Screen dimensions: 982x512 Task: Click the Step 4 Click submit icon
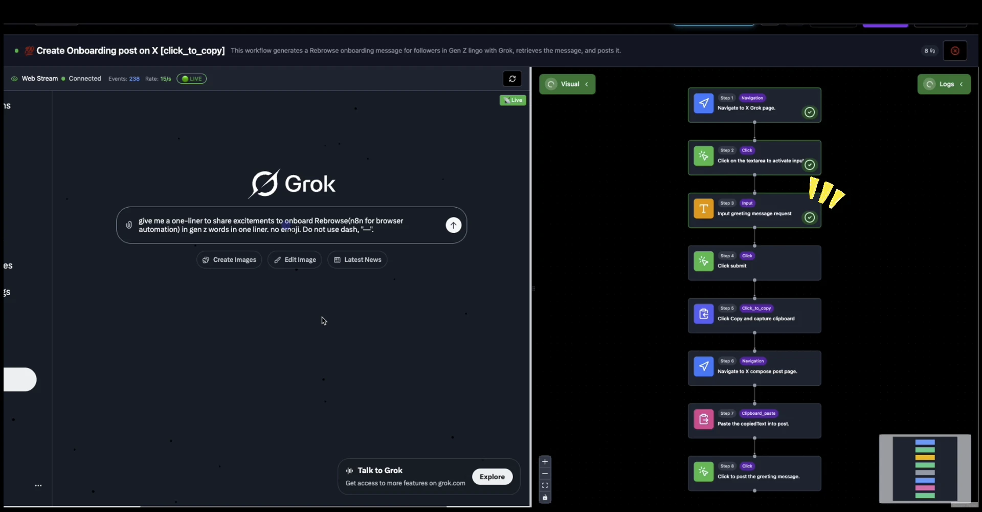pos(703,261)
